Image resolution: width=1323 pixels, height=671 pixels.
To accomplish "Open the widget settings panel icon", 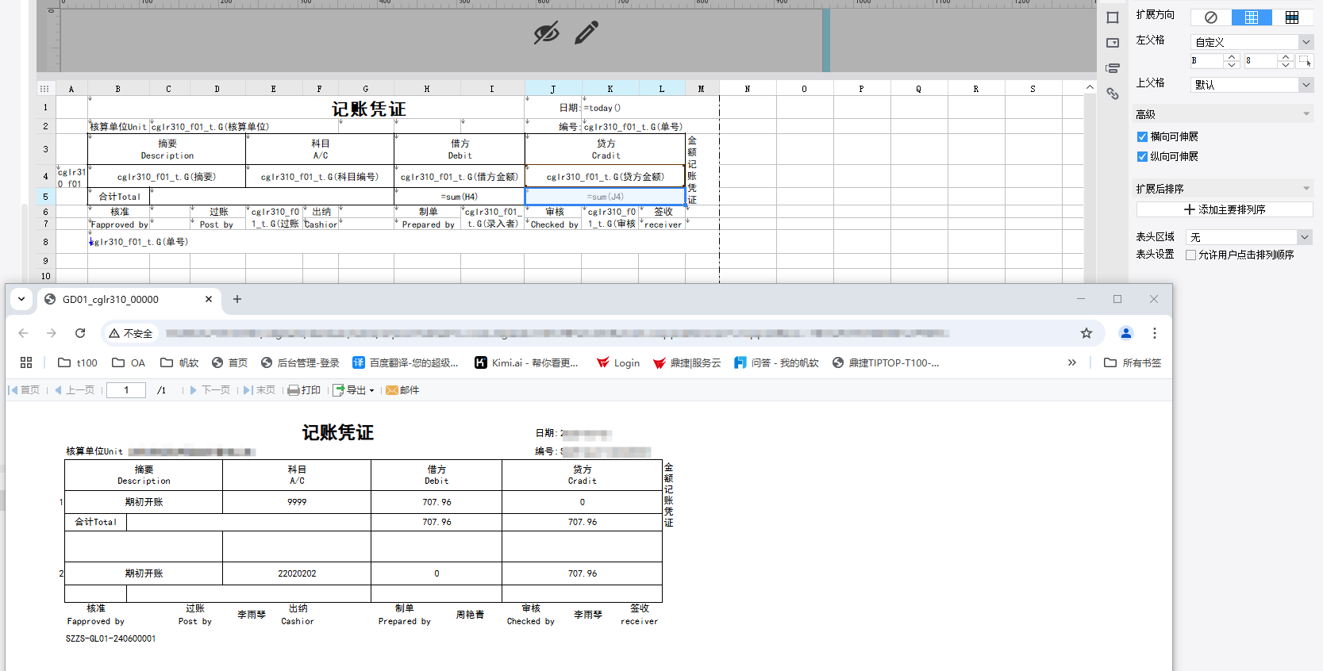I will click(x=1113, y=43).
